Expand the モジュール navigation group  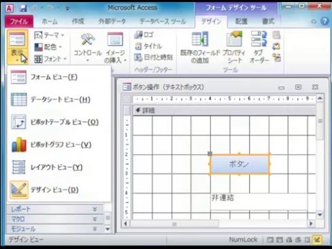point(55,229)
